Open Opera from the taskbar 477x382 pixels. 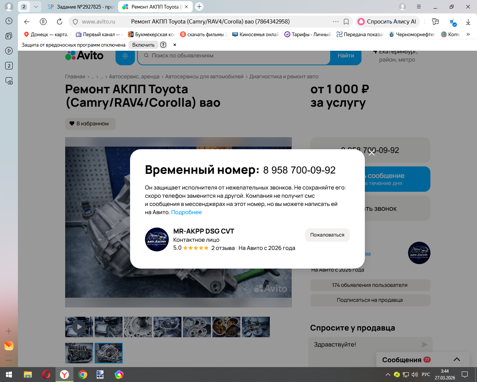[46, 375]
